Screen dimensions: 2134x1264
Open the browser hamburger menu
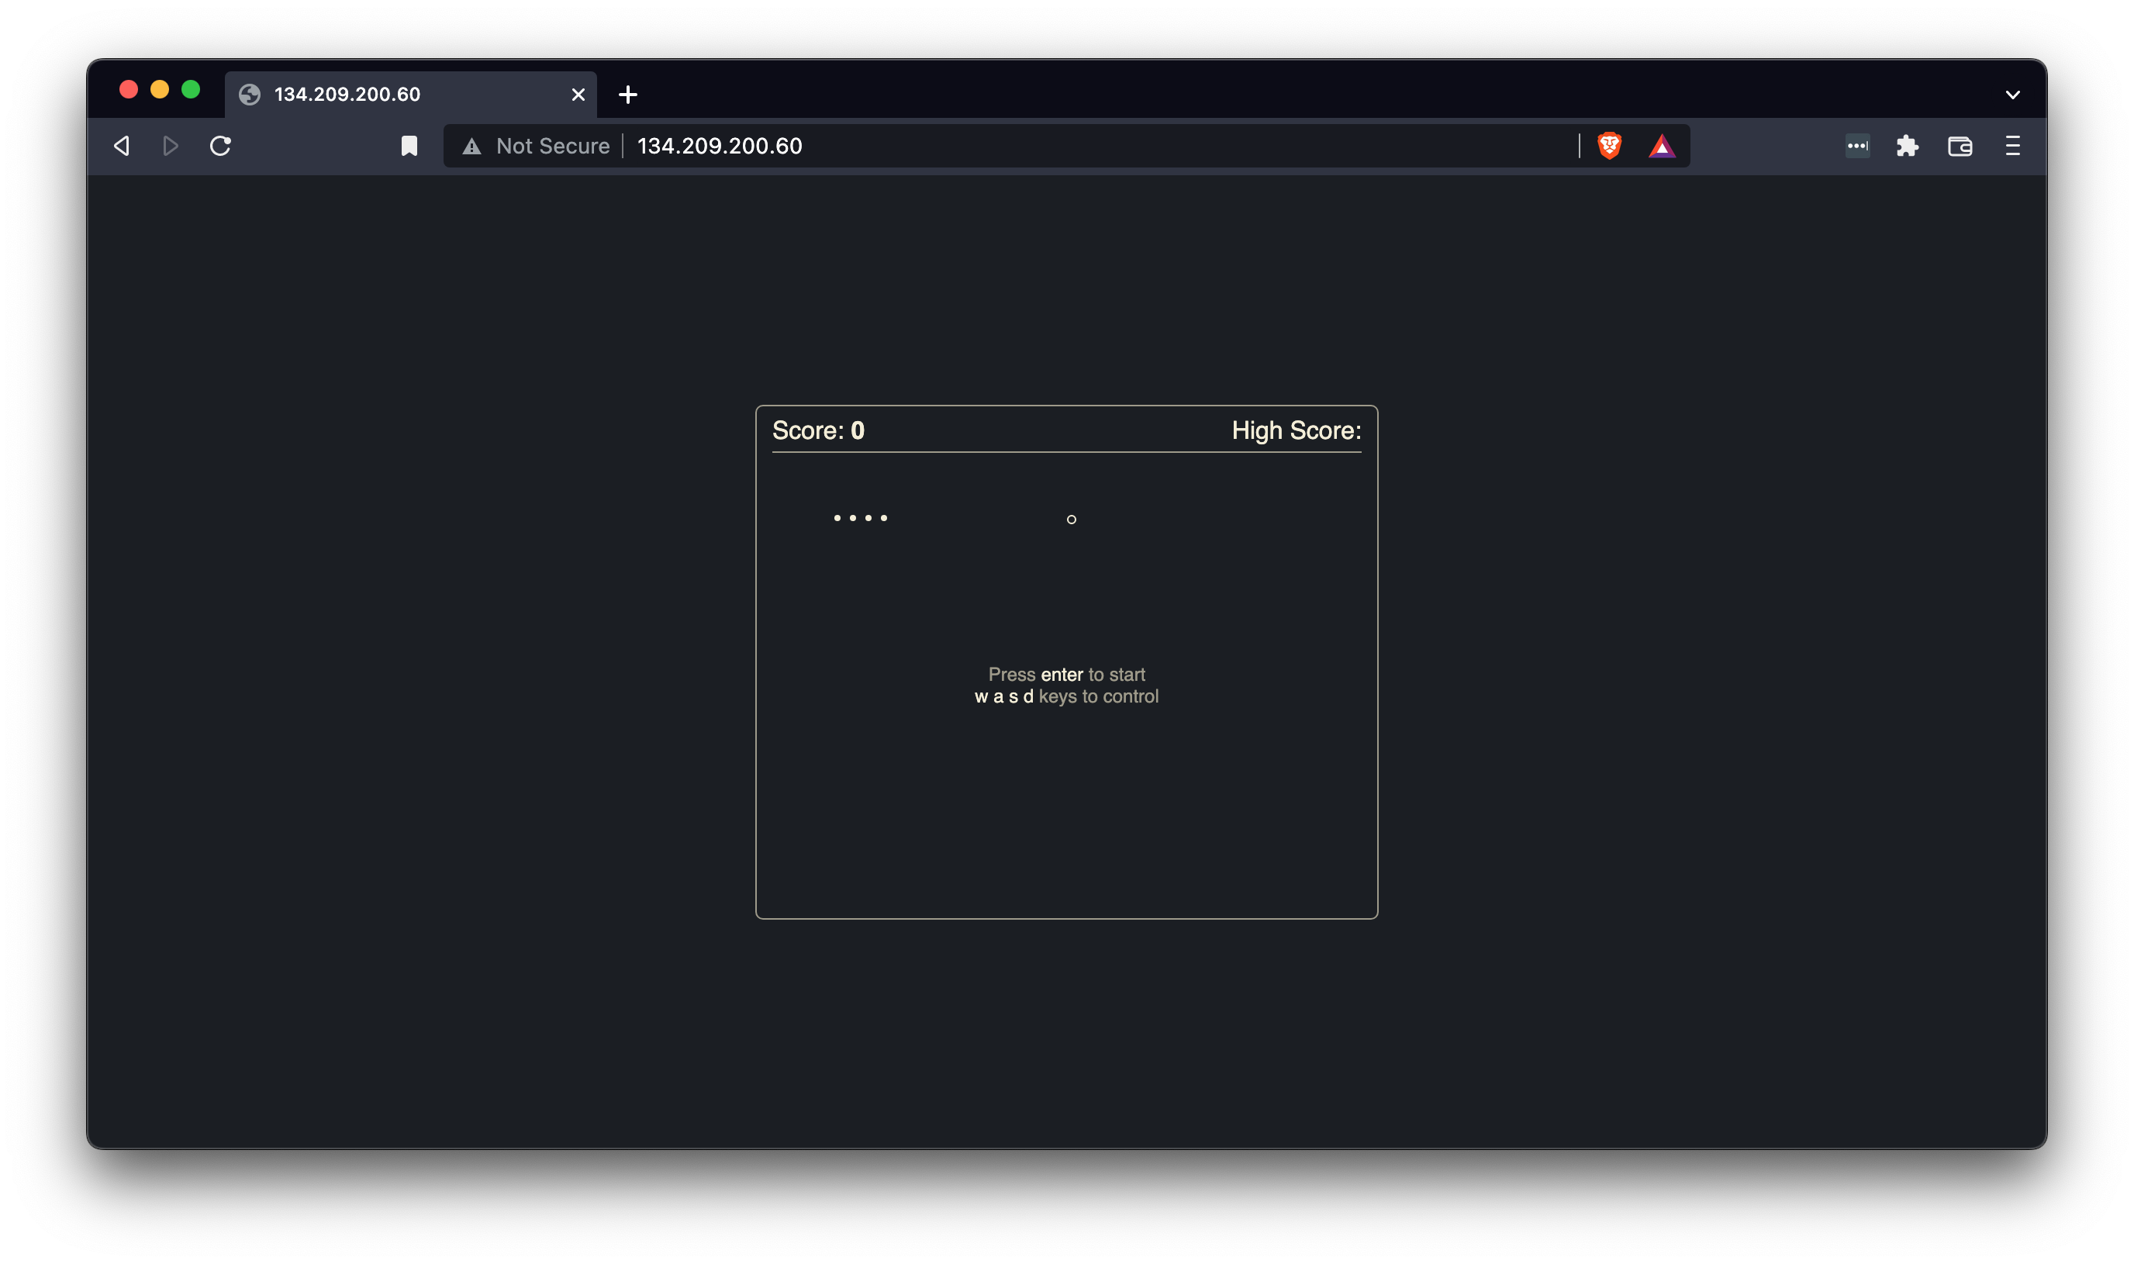click(x=2012, y=146)
